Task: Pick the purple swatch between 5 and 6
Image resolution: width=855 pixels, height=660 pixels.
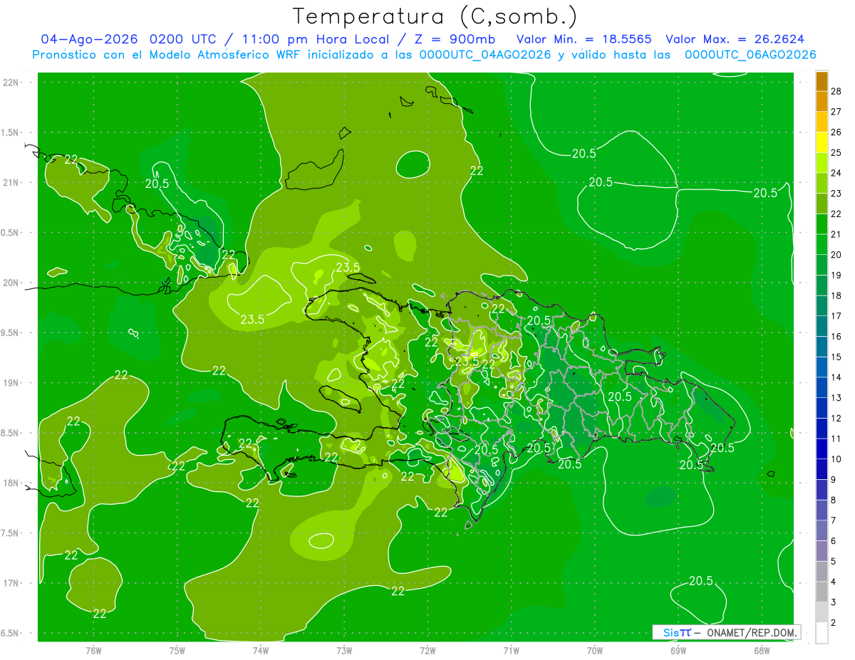Action: click(x=822, y=551)
